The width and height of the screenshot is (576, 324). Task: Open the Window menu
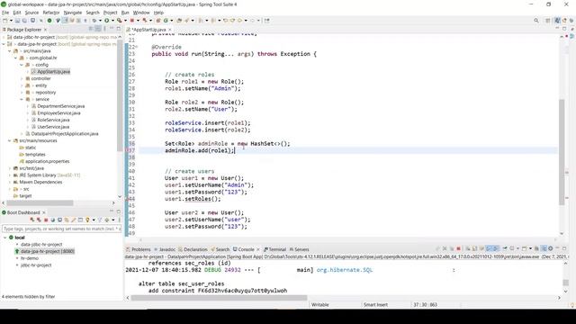pos(141,13)
